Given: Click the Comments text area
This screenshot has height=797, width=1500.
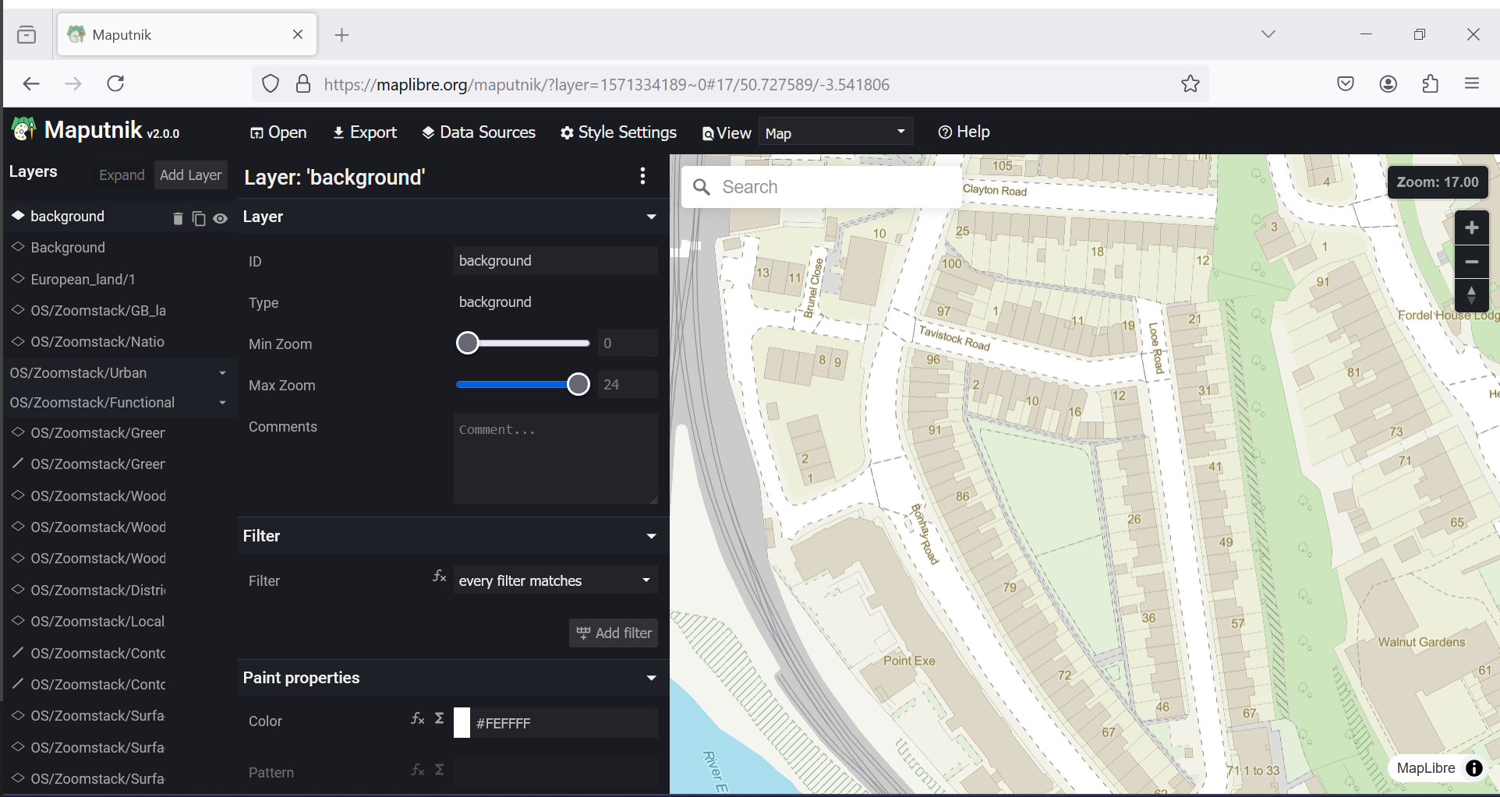Looking at the screenshot, I should 555,458.
